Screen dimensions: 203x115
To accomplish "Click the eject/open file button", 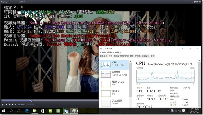I will click(16, 104).
